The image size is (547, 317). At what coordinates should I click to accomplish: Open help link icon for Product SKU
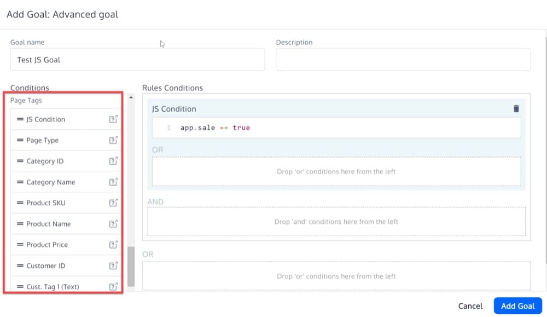113,203
